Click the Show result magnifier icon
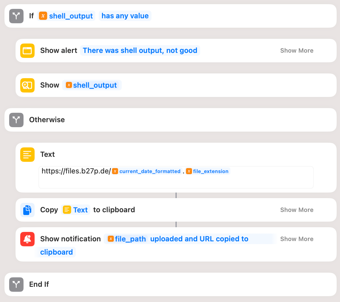Screen dimensions: 340x302 pyautogui.click(x=27, y=85)
